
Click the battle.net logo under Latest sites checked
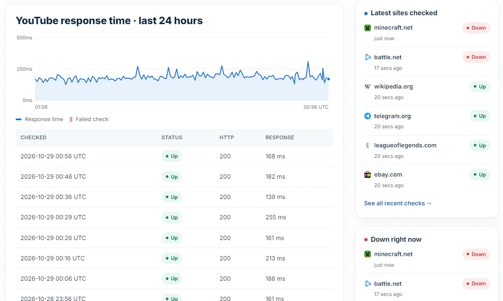coord(368,57)
